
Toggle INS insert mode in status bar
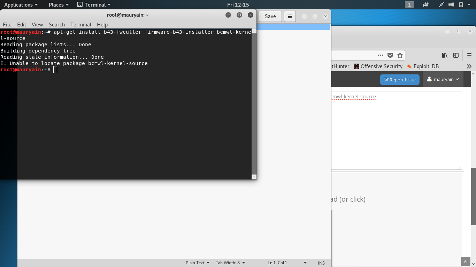click(x=321, y=263)
